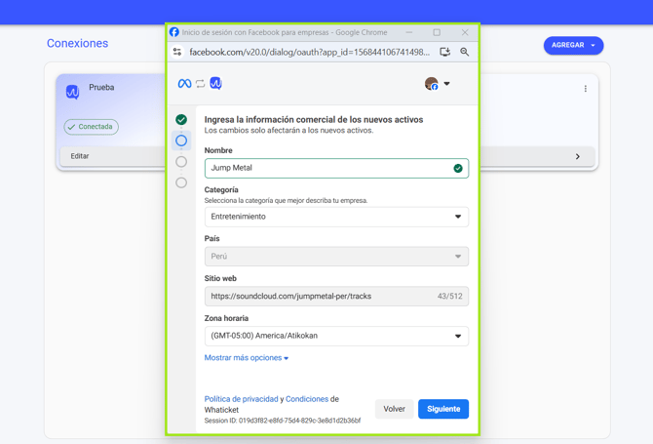Open the three-dot menu on Prueba card
This screenshot has height=444, width=653.
coord(585,89)
